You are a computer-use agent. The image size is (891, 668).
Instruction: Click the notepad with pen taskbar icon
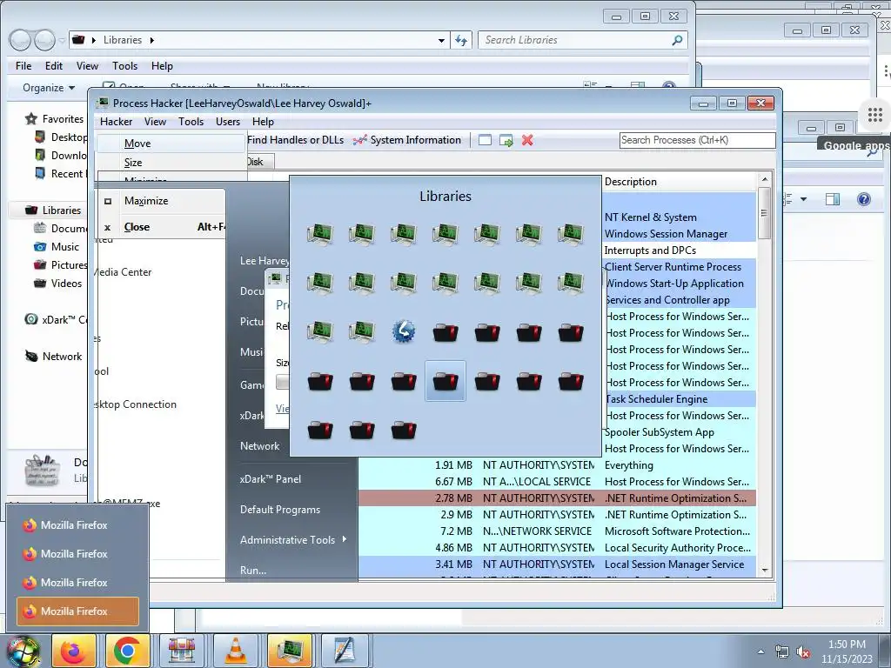click(x=344, y=651)
